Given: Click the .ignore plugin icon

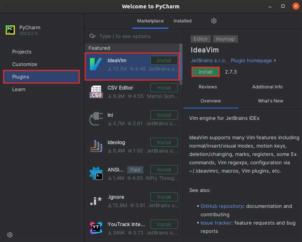Looking at the screenshot, I should pyautogui.click(x=96, y=201).
